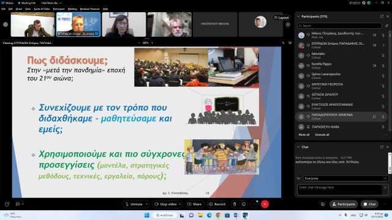Click the participant sort icon beside Search

coord(386,26)
